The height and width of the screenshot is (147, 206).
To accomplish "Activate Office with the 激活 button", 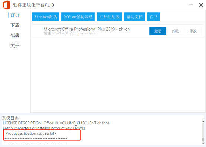I will (x=158, y=31).
